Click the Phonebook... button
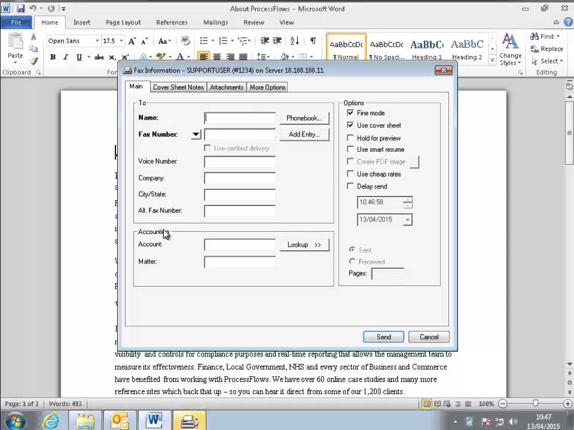Screen dimensions: 574x430 [x=304, y=118]
